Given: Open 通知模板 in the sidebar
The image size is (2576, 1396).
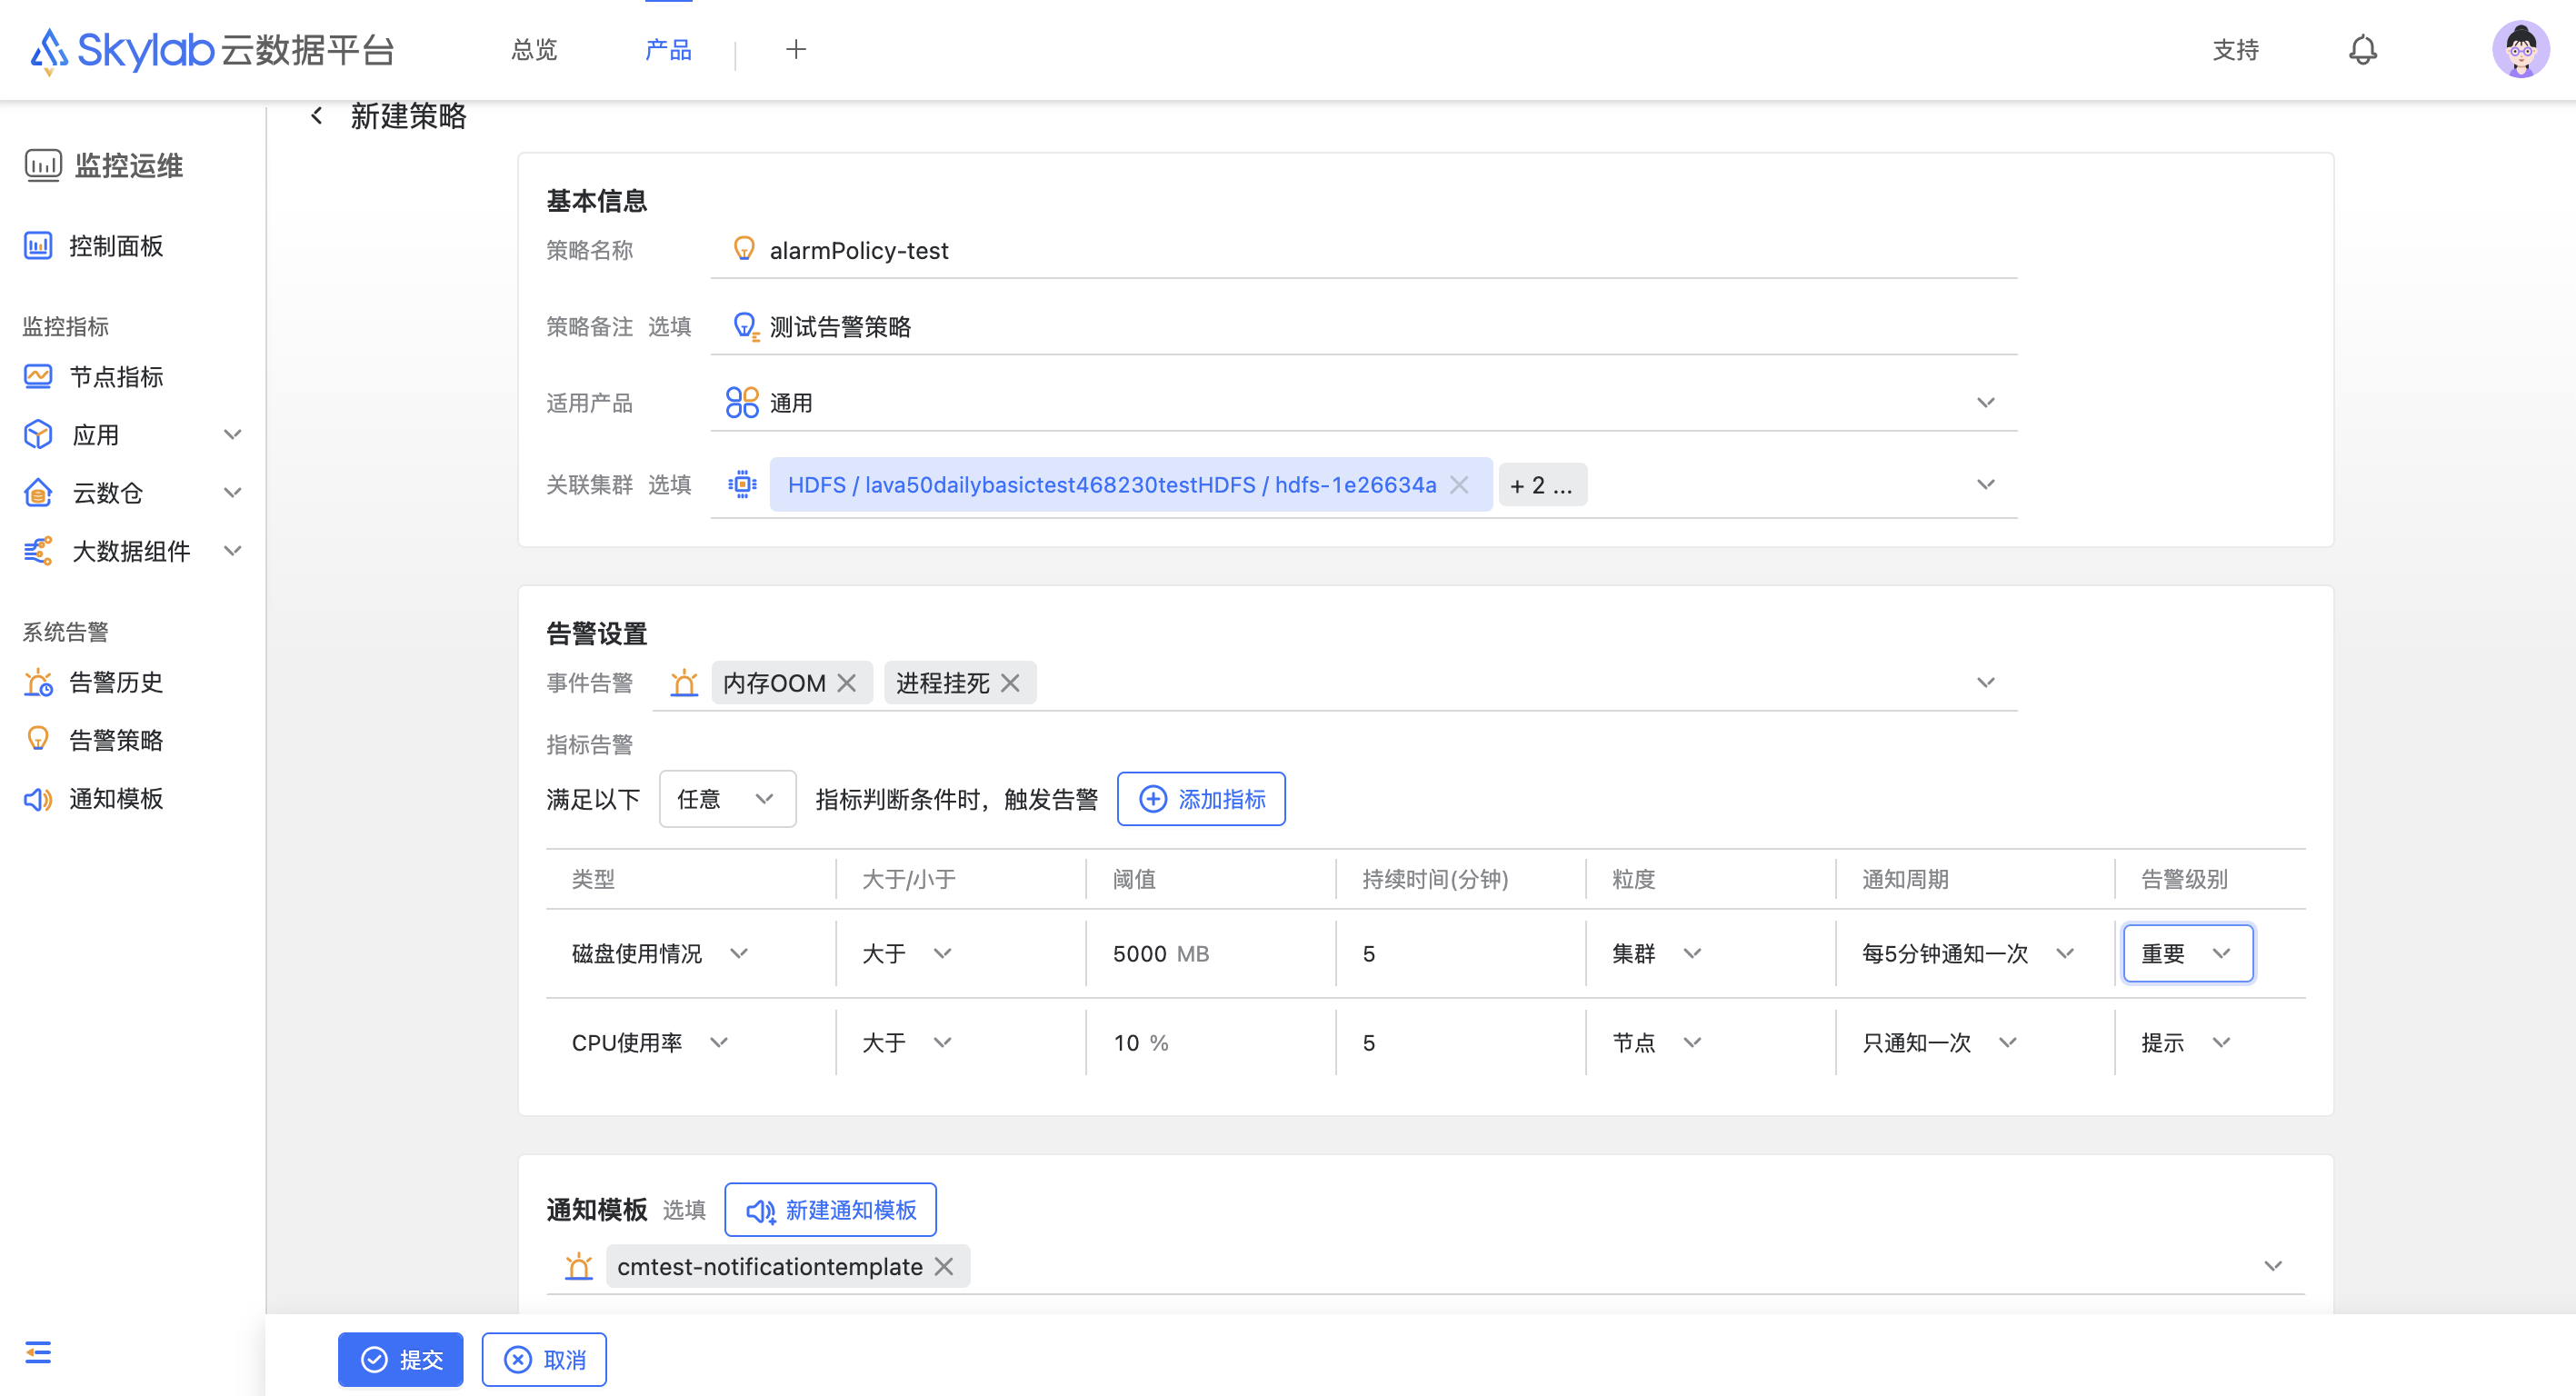Looking at the screenshot, I should (115, 799).
